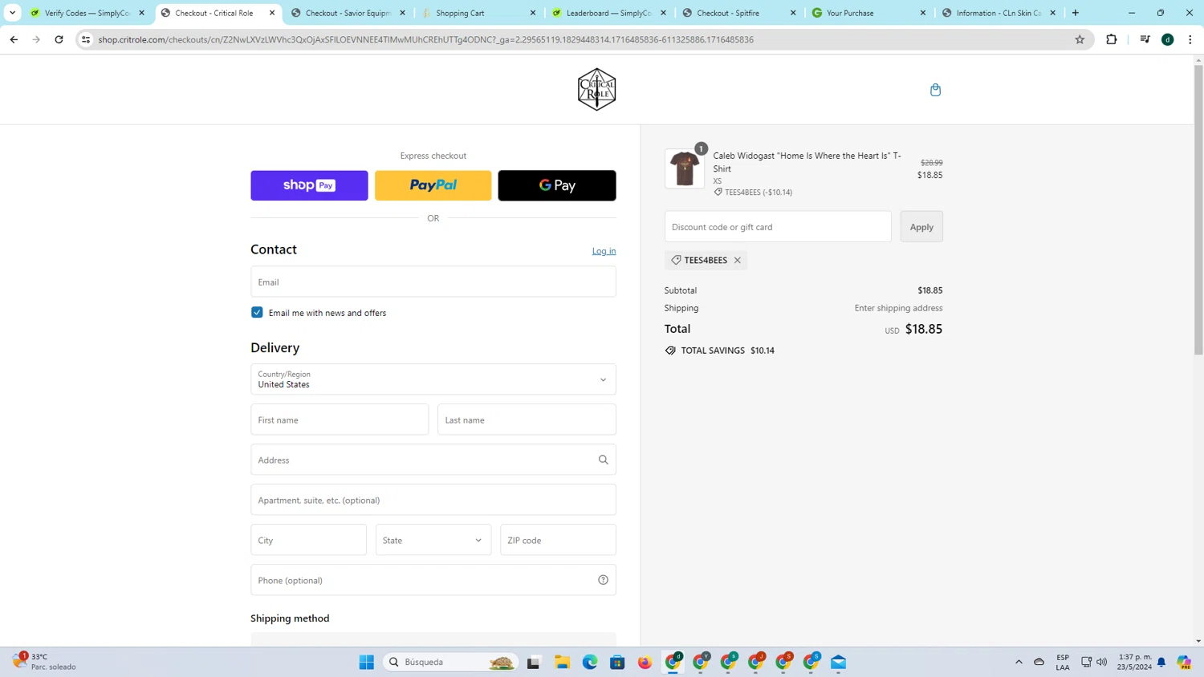Show hidden system tray icons
This screenshot has width=1204, height=677.
pos(1019,662)
